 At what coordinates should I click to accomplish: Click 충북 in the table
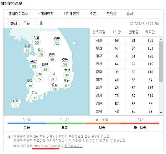pos(99,111)
